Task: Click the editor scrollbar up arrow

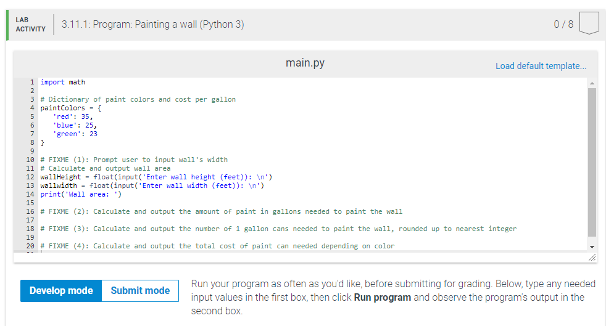Action: 592,83
